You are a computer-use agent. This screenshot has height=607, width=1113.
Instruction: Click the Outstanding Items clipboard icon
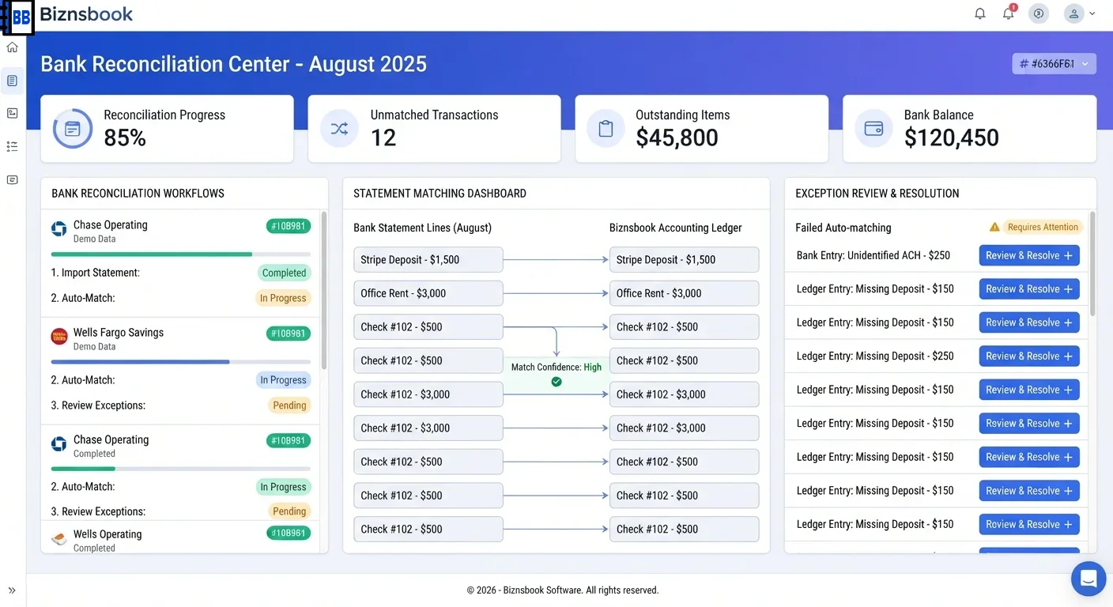click(606, 129)
